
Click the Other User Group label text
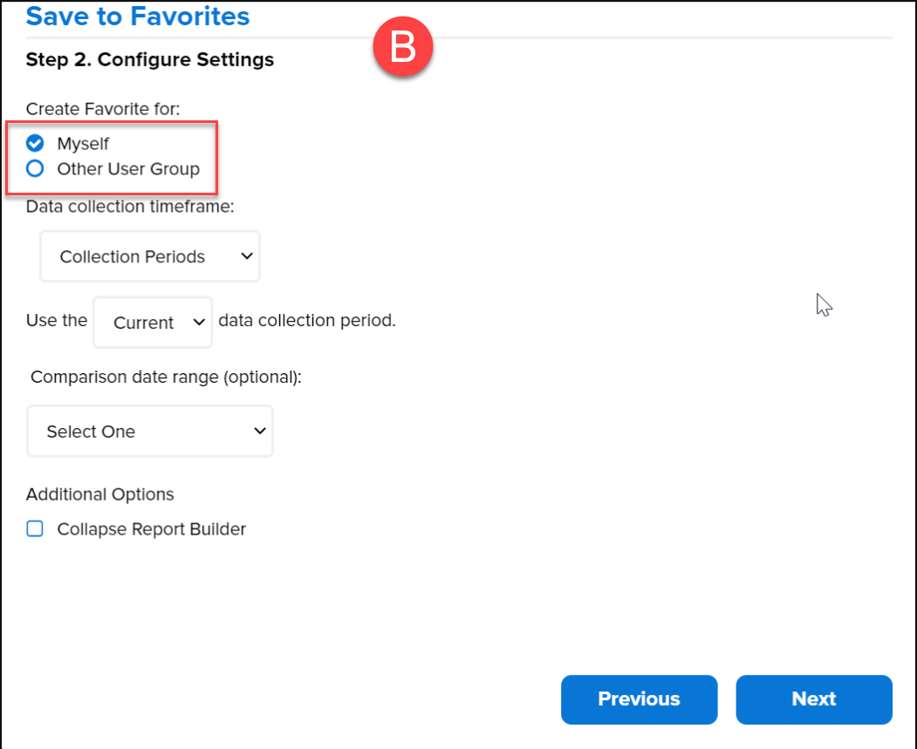pyautogui.click(x=128, y=168)
